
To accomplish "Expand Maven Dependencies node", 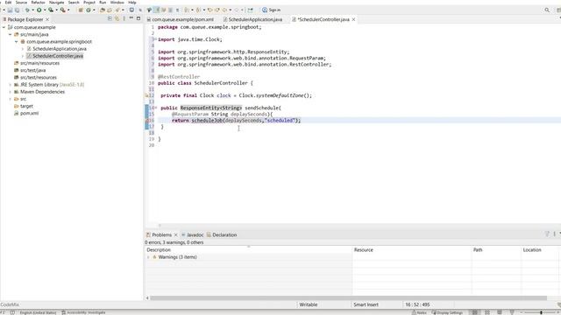I will pyautogui.click(x=10, y=92).
